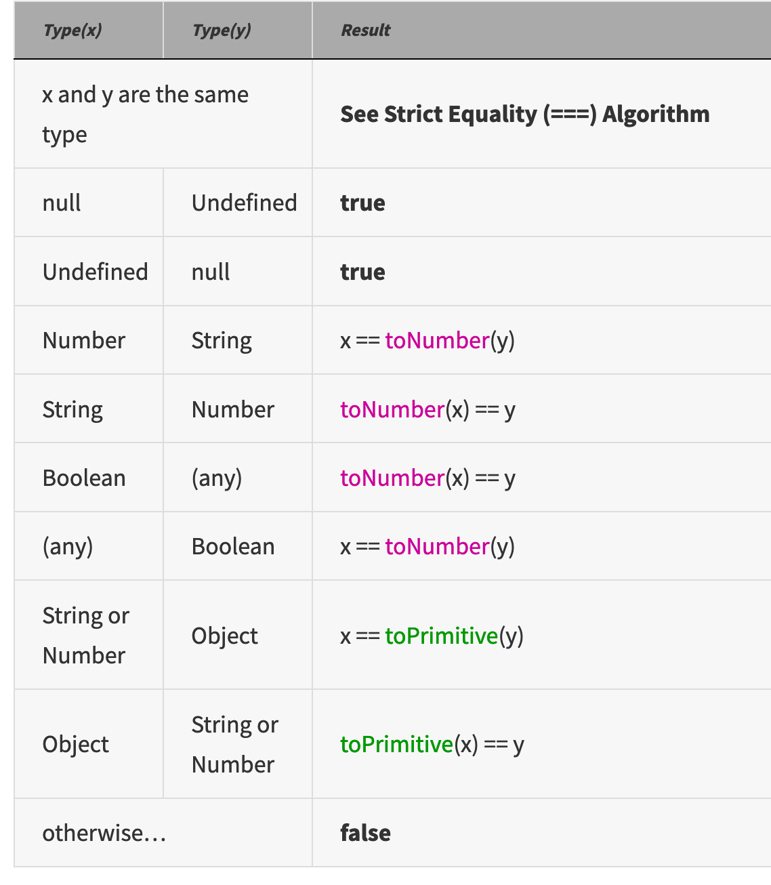Click the Type(y) column header
The image size is (771, 885).
click(222, 30)
